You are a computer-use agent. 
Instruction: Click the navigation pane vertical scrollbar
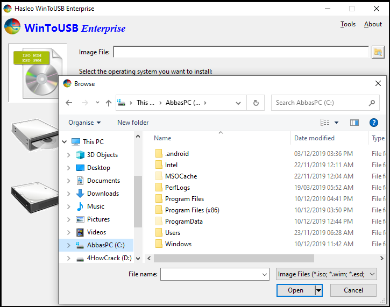138,202
